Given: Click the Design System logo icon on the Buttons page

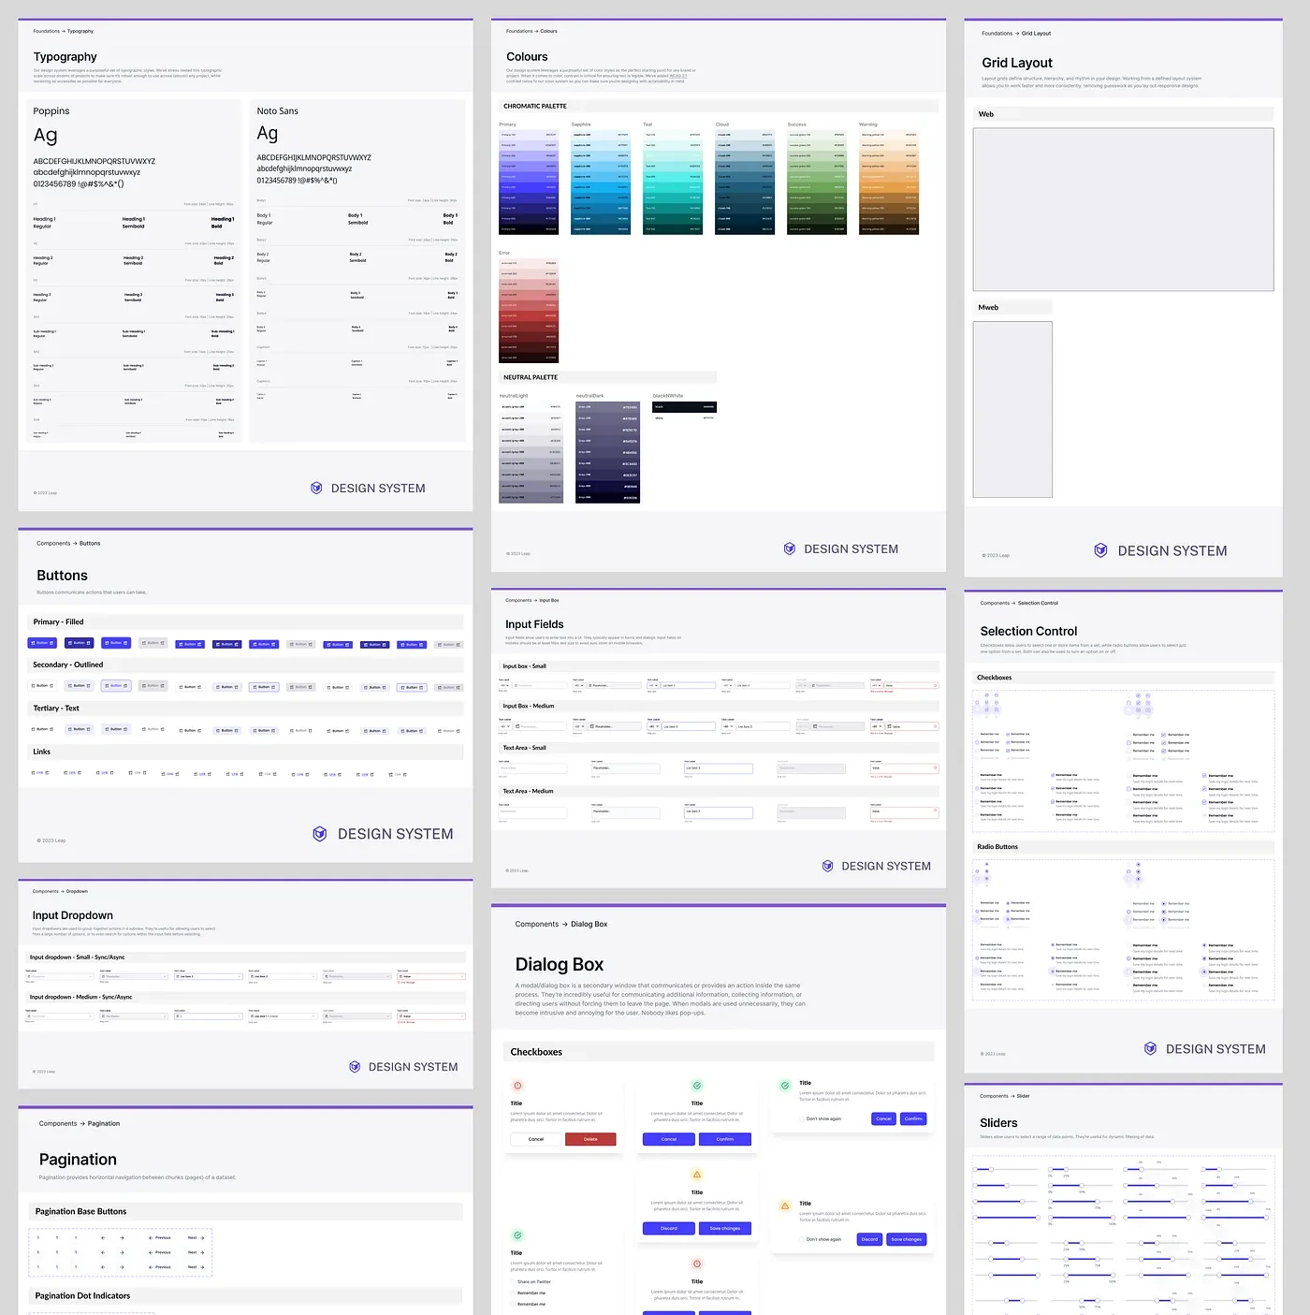Looking at the screenshot, I should 320,834.
